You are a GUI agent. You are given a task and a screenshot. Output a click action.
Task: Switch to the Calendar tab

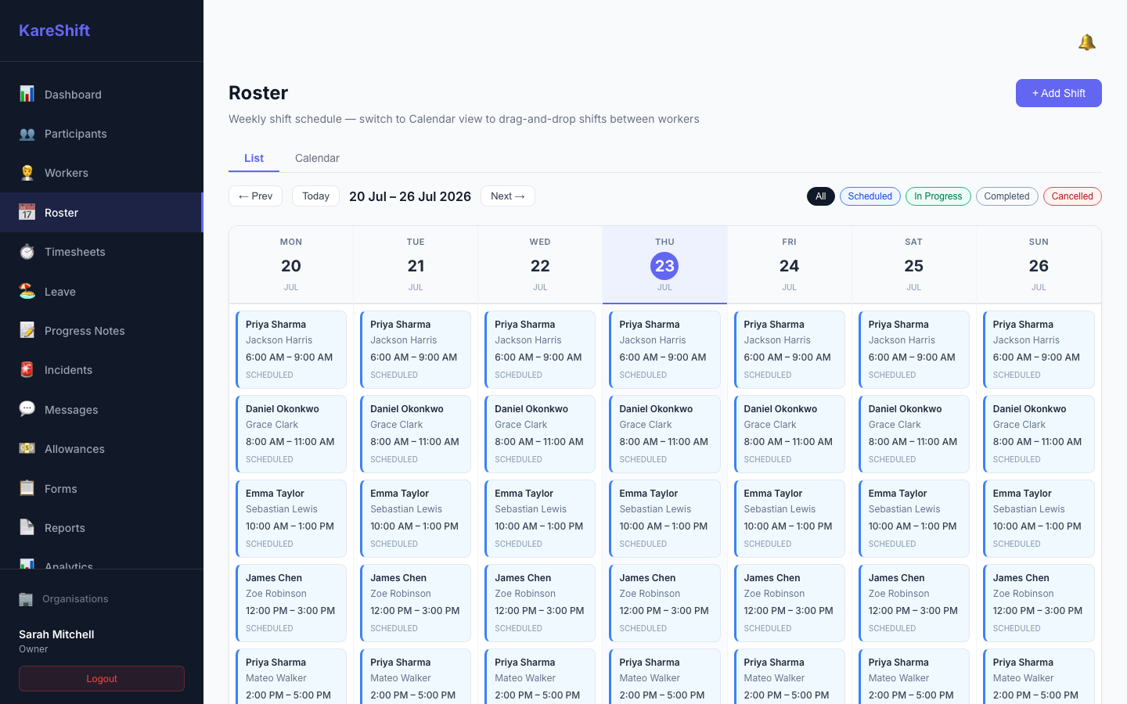point(317,158)
